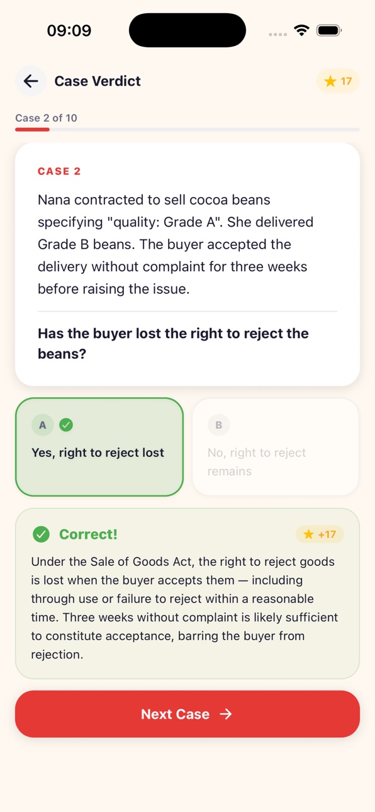This screenshot has height=812, width=375.
Task: Tap the arrow icon in Next Case button
Action: point(225,714)
